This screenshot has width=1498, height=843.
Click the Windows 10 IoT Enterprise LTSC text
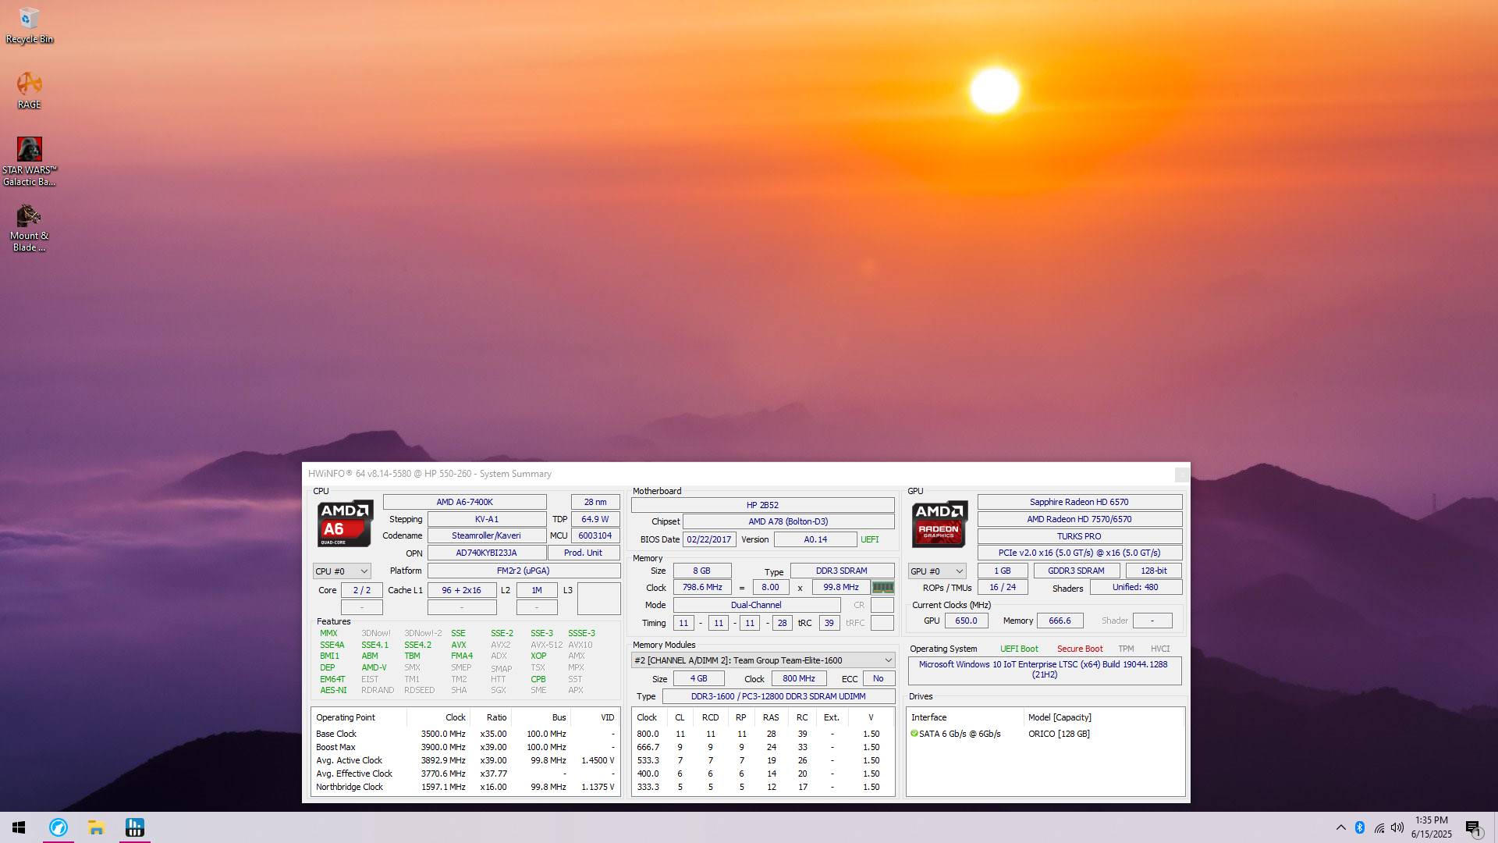click(1043, 670)
